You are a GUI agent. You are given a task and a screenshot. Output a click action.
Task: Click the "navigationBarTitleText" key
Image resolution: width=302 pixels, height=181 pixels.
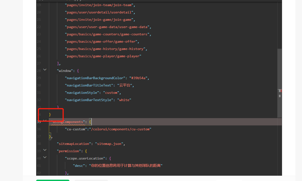[89, 85]
